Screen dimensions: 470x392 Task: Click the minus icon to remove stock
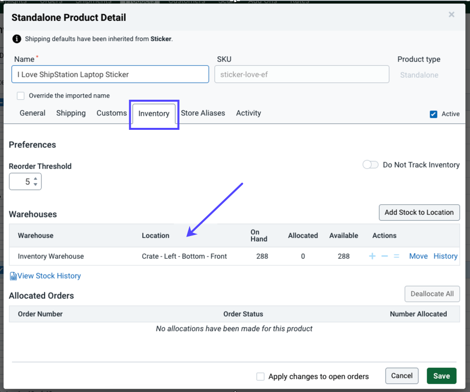tap(385, 256)
